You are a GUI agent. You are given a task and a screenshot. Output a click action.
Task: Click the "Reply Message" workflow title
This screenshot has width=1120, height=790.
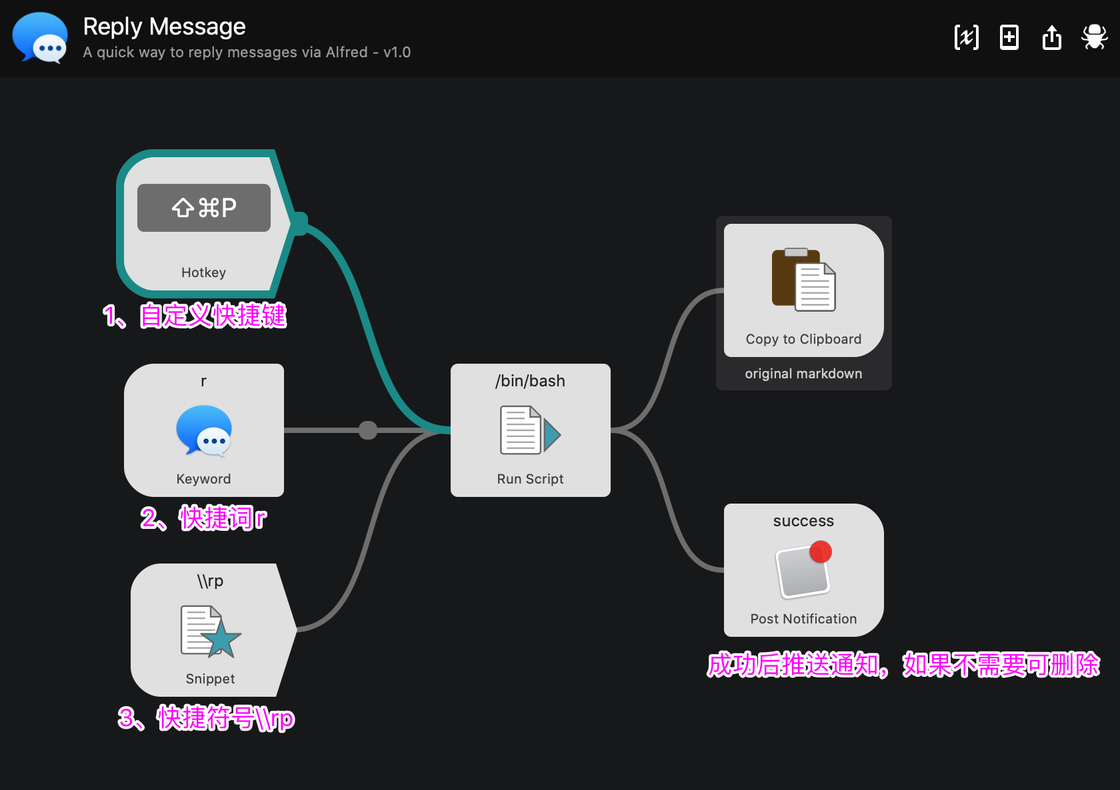tap(163, 27)
